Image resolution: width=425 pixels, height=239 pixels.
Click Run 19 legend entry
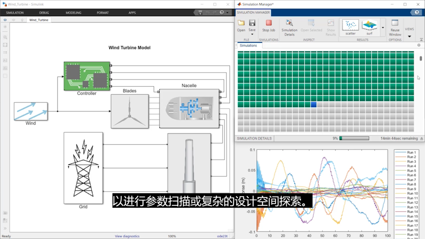pyautogui.click(x=407, y=235)
